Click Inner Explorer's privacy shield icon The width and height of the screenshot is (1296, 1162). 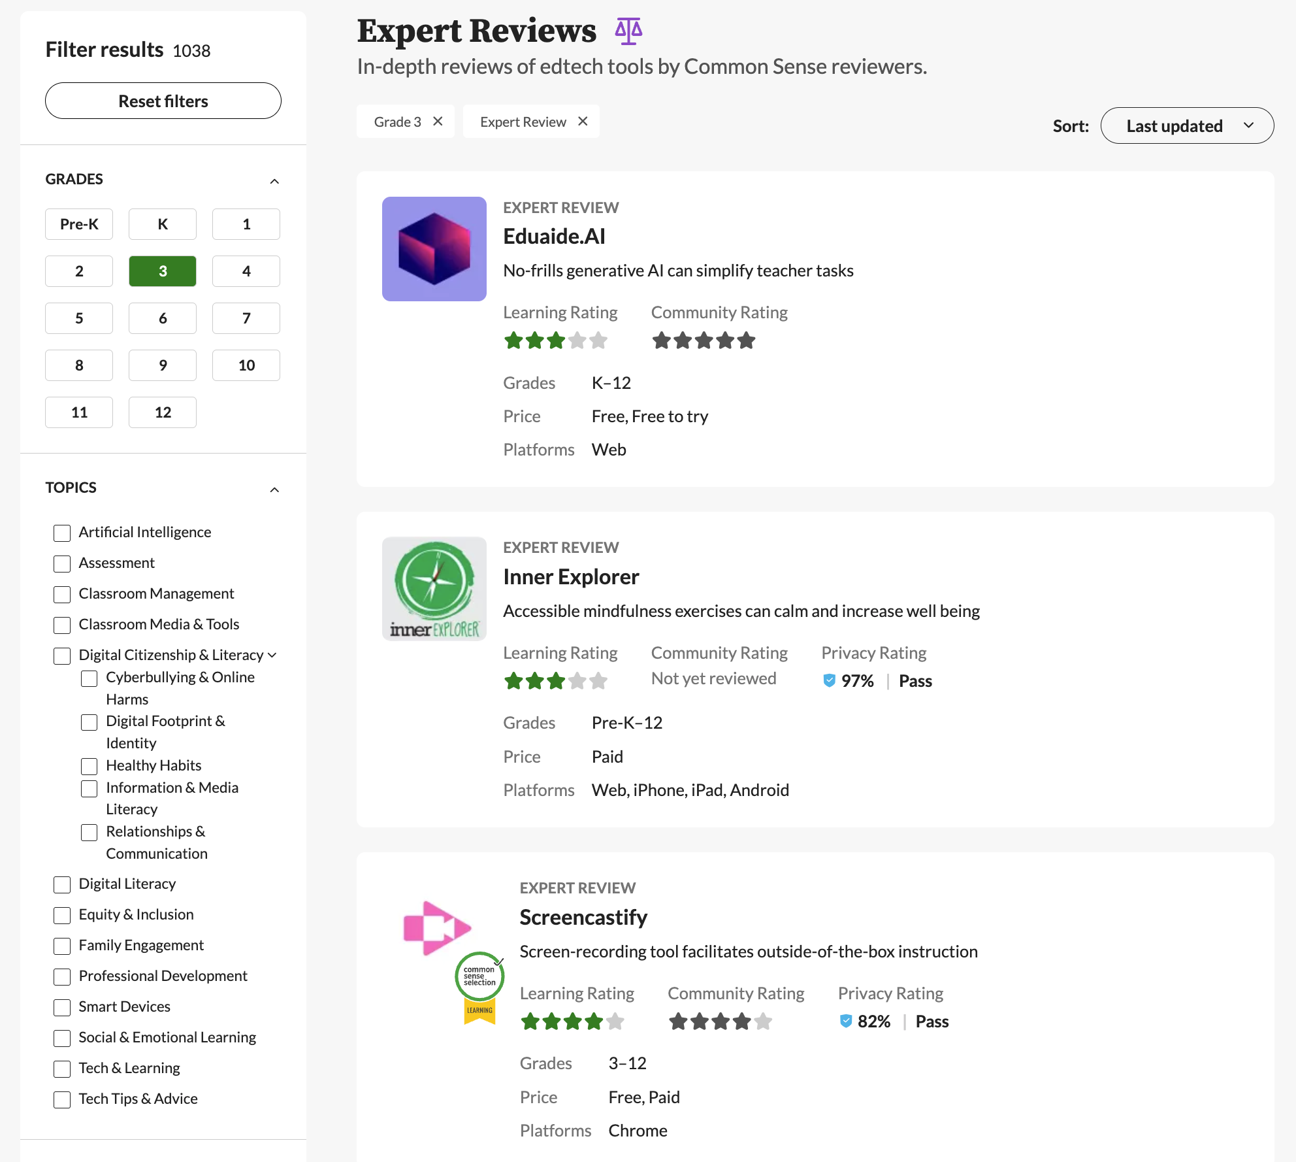(829, 680)
